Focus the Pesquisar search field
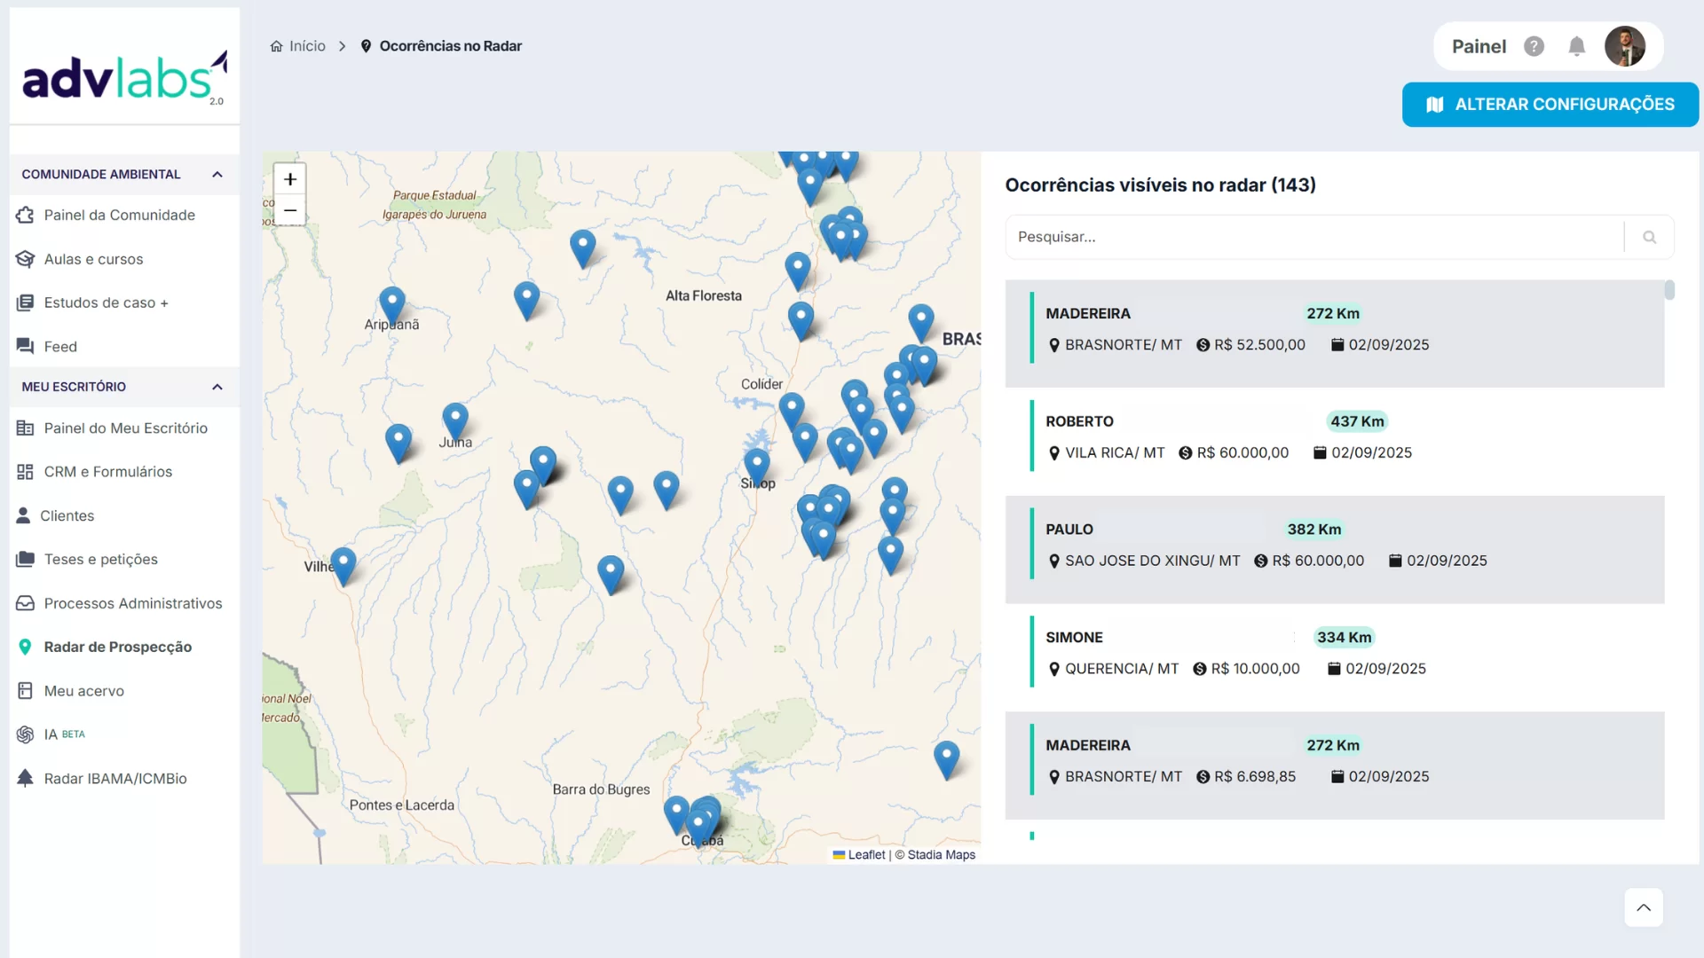This screenshot has height=958, width=1704. tap(1313, 237)
